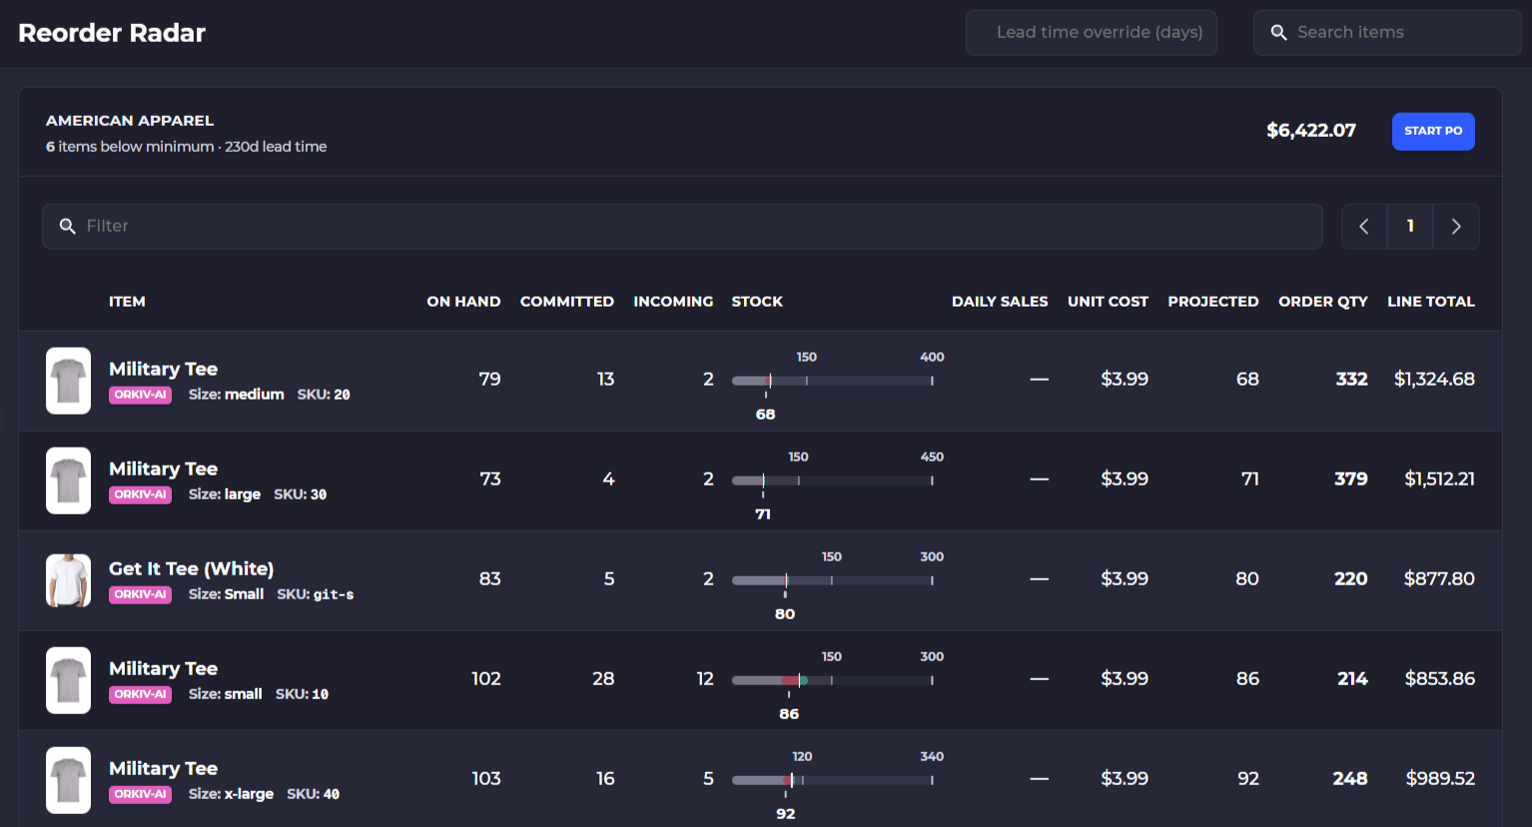The image size is (1532, 827).
Task: Click the ORKIV-AI tag on Military Tee SKU 10
Action: [140, 694]
